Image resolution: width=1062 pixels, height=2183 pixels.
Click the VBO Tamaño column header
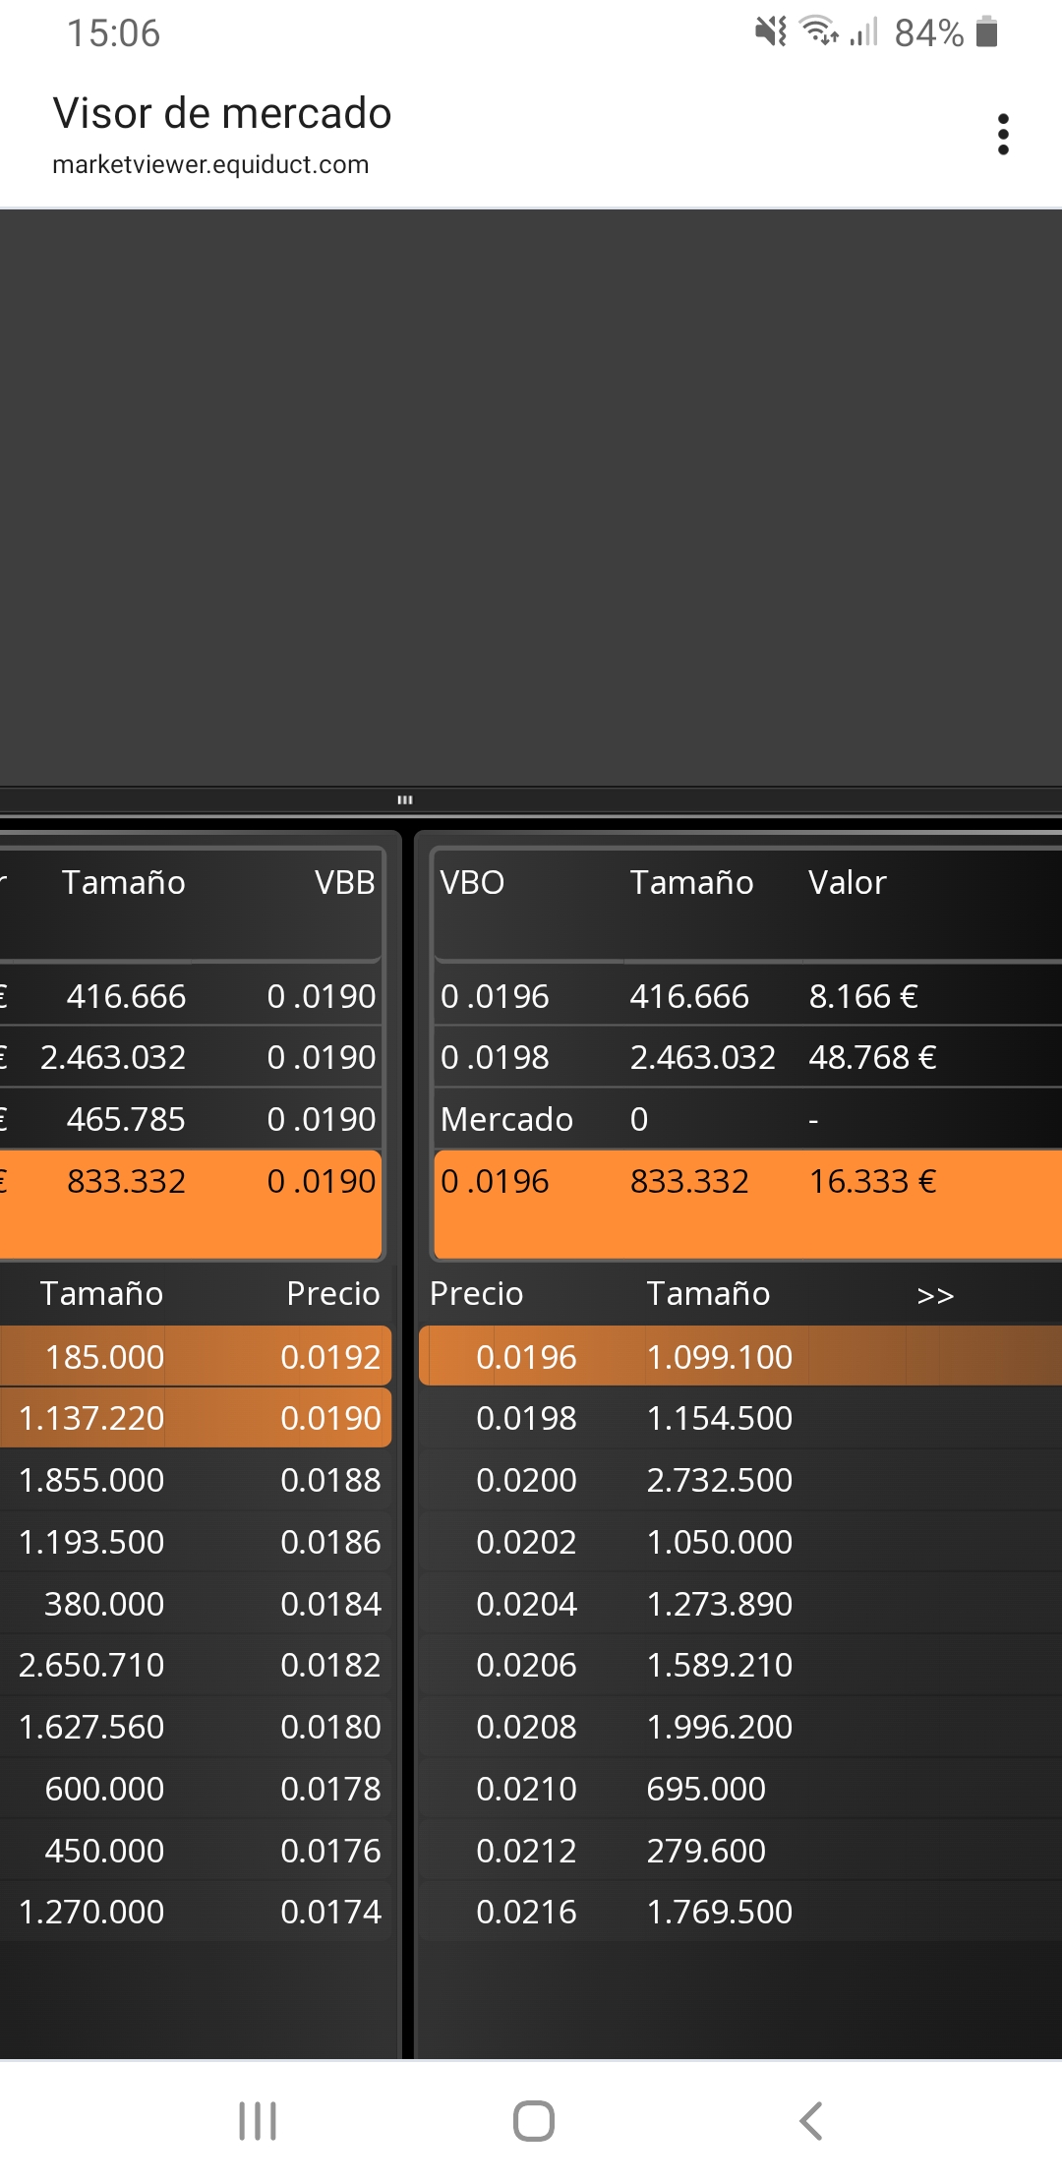(x=692, y=882)
